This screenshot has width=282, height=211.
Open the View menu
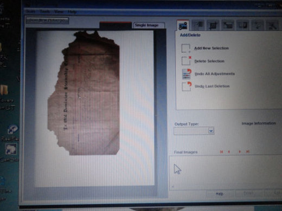tap(59, 12)
